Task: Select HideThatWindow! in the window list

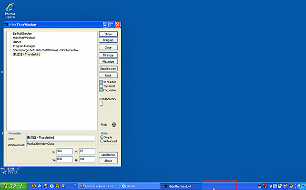Action: 24,38
